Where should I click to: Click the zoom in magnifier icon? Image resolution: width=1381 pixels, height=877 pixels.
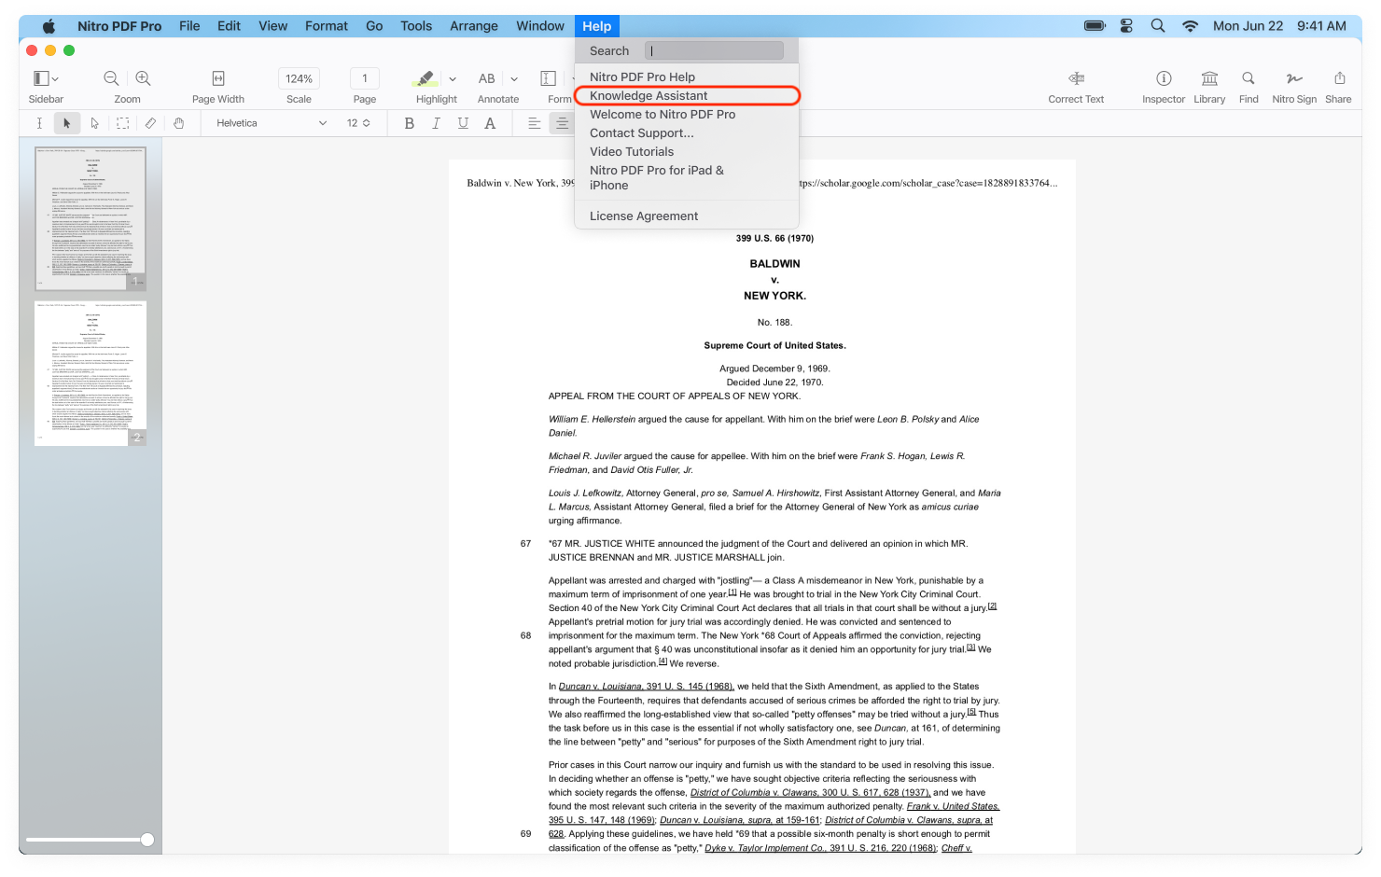pyautogui.click(x=143, y=78)
